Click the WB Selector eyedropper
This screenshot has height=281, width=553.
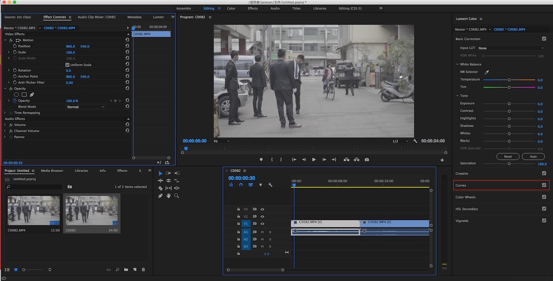[487, 72]
